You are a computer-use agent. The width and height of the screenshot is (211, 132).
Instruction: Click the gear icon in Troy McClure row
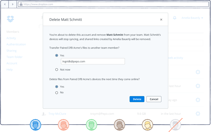click(x=198, y=113)
